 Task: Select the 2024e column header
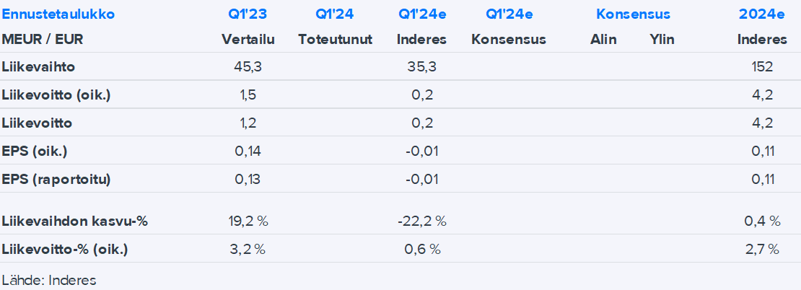coord(761,14)
